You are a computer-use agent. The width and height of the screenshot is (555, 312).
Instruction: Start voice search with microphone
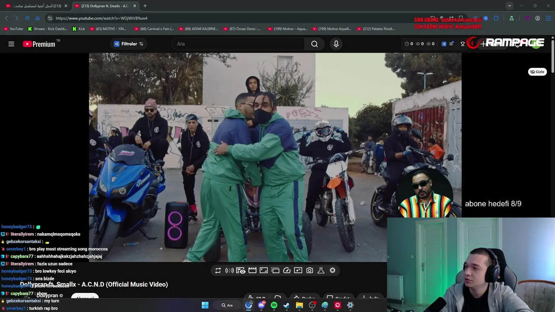point(336,44)
